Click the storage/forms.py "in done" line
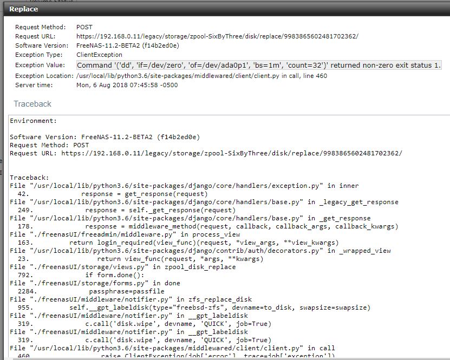Viewport: 450px width, 360px height. pos(95,283)
